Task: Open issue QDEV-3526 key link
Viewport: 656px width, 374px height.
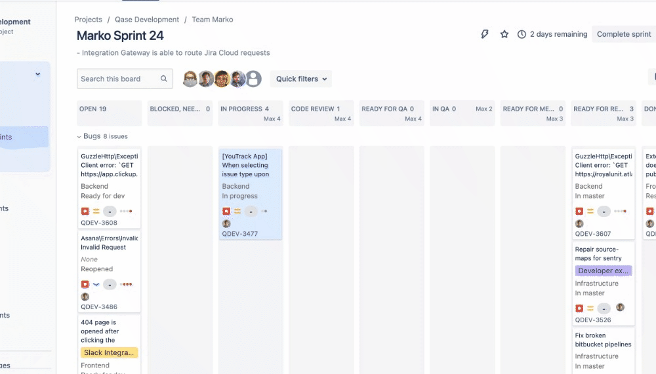Action: click(593, 320)
